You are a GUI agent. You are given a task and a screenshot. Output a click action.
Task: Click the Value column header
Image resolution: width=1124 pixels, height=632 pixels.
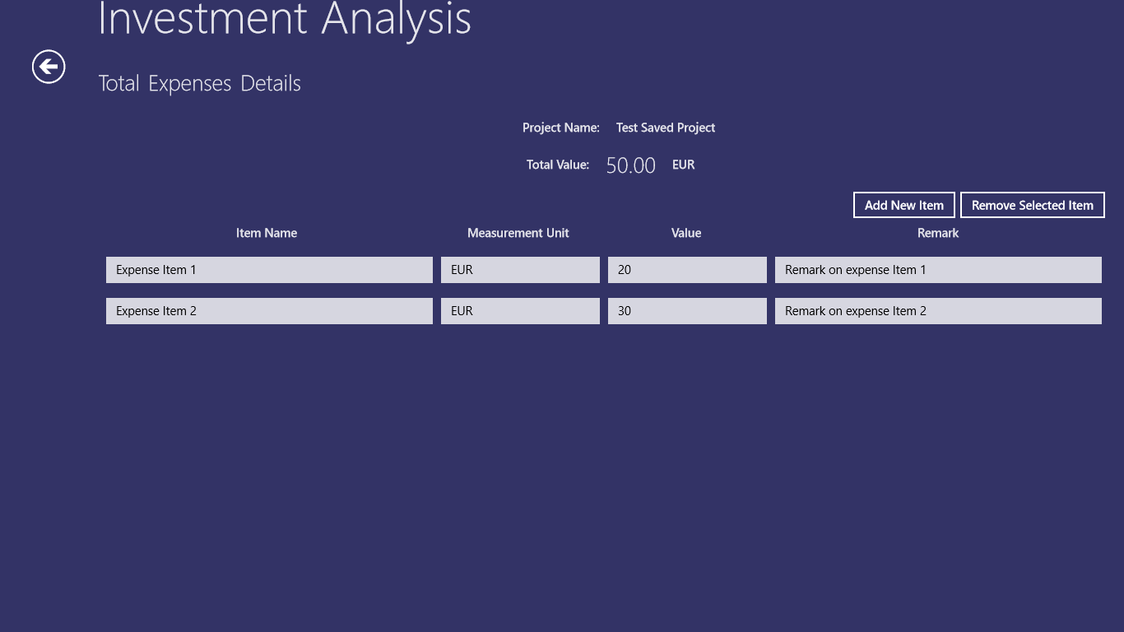686,233
